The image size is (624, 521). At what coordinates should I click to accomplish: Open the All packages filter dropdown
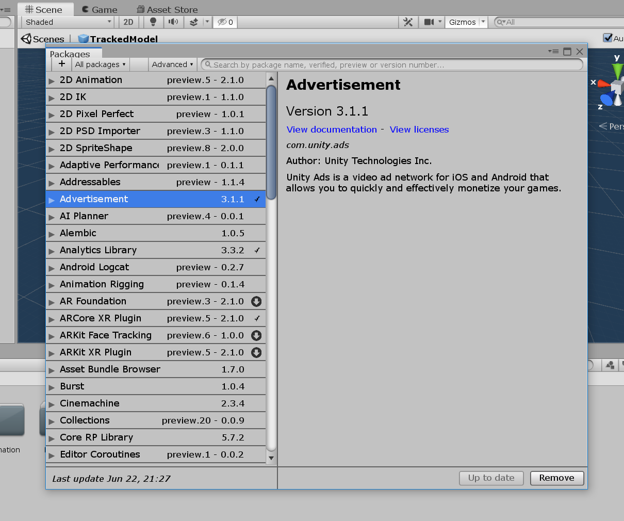(100, 64)
